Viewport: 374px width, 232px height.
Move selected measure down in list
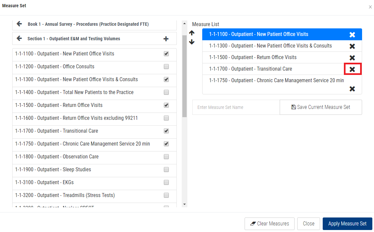[x=192, y=42]
